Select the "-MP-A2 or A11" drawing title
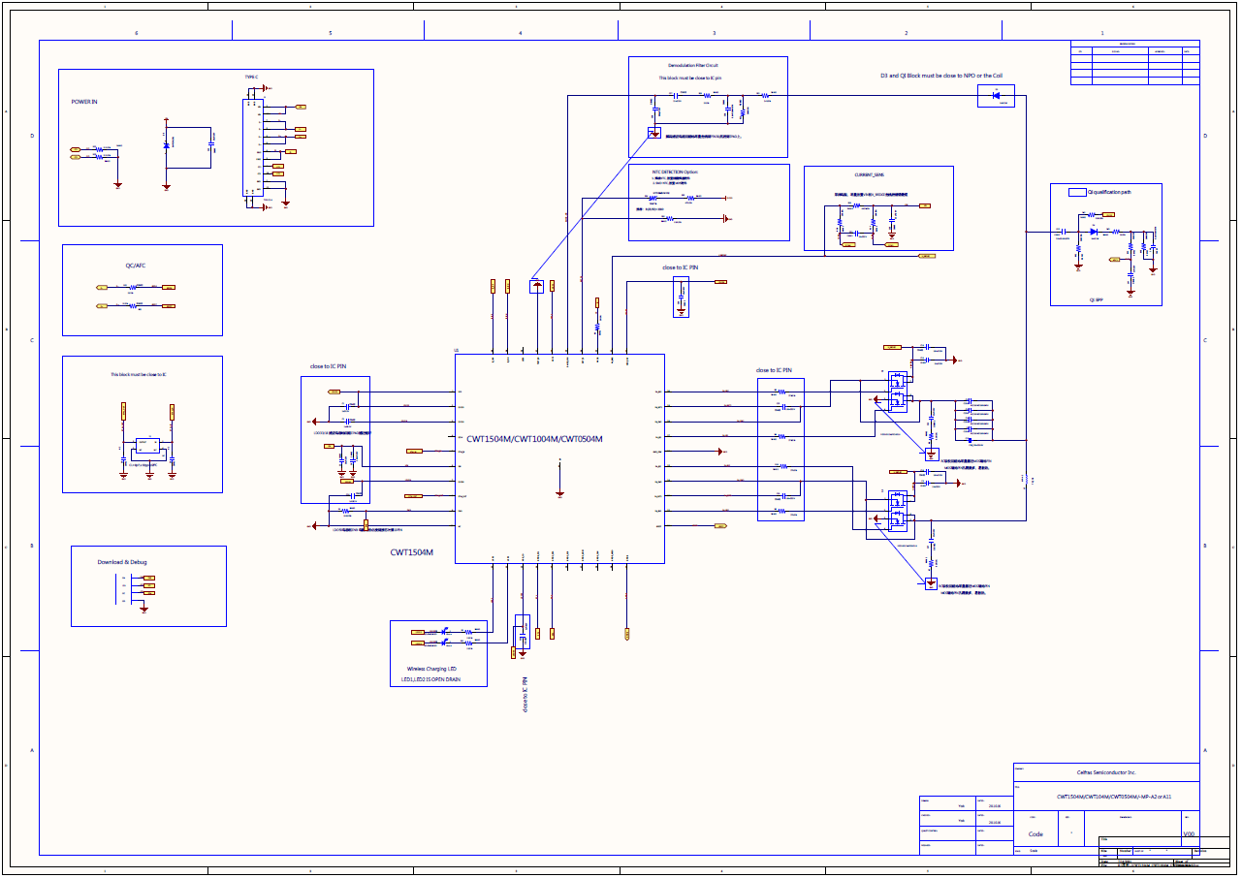Image resolution: width=1242 pixels, height=878 pixels. point(1114,797)
